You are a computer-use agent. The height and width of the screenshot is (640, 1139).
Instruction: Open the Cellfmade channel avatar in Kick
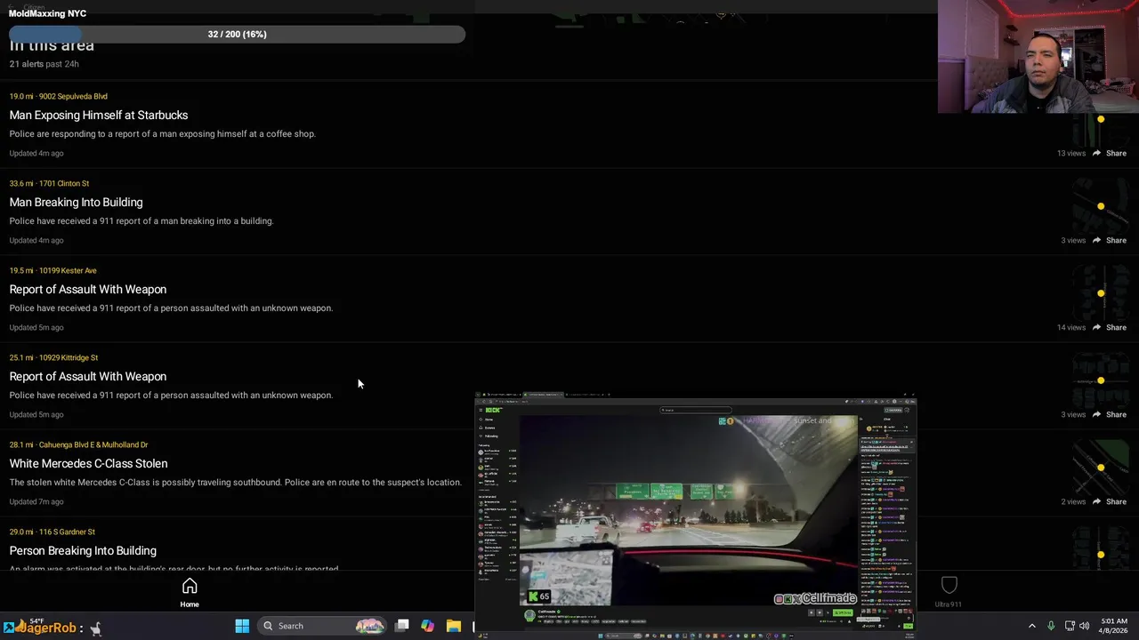click(529, 614)
